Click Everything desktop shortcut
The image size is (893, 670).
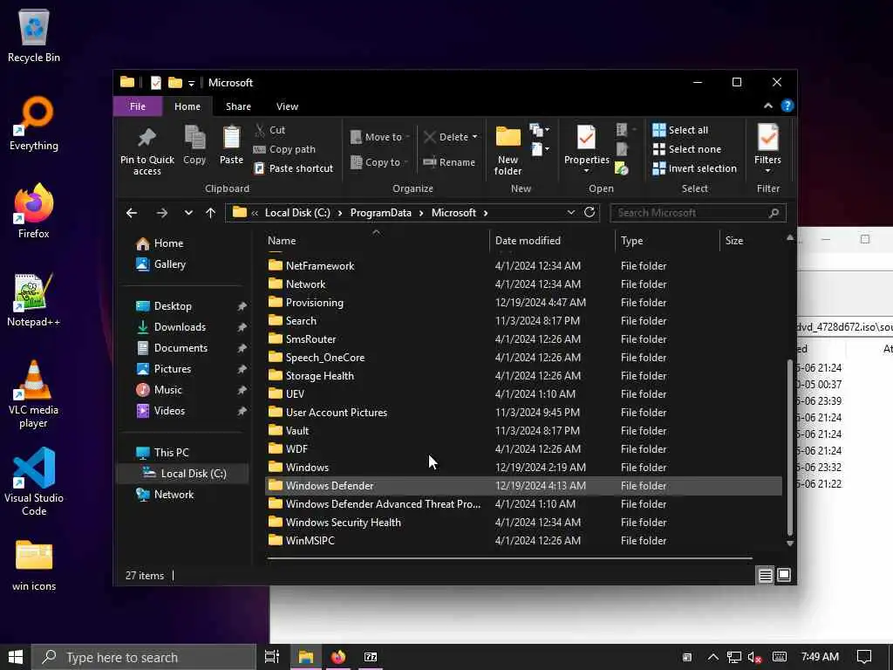(x=34, y=124)
